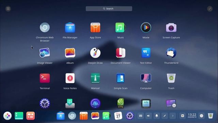The width and height of the screenshot is (218, 123).
Task: Open the Computer app icon
Action: tap(146, 78)
